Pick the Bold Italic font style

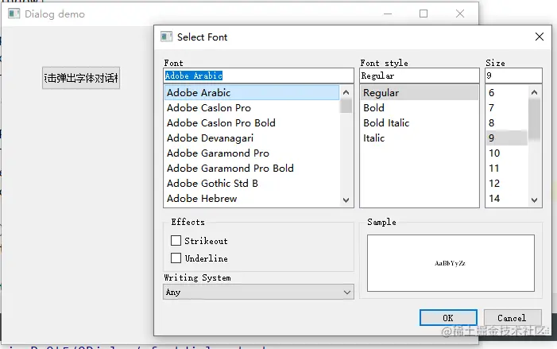click(x=387, y=122)
